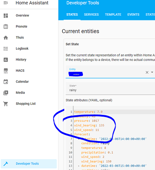Click the precipitation: 0.1 line

click(97, 152)
